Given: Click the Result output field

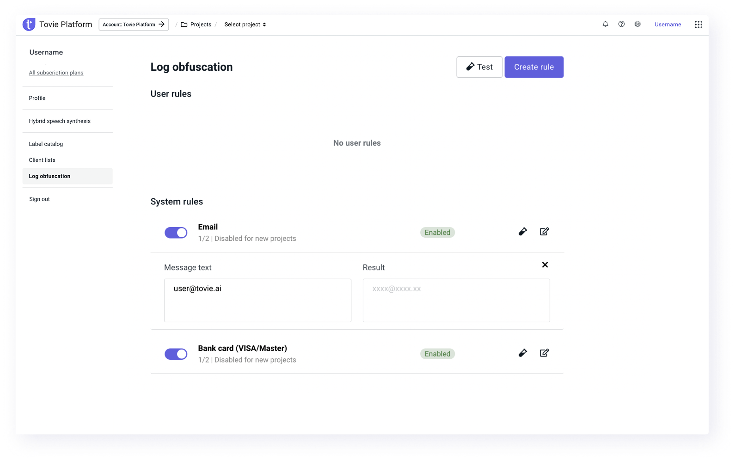Looking at the screenshot, I should click(x=456, y=301).
